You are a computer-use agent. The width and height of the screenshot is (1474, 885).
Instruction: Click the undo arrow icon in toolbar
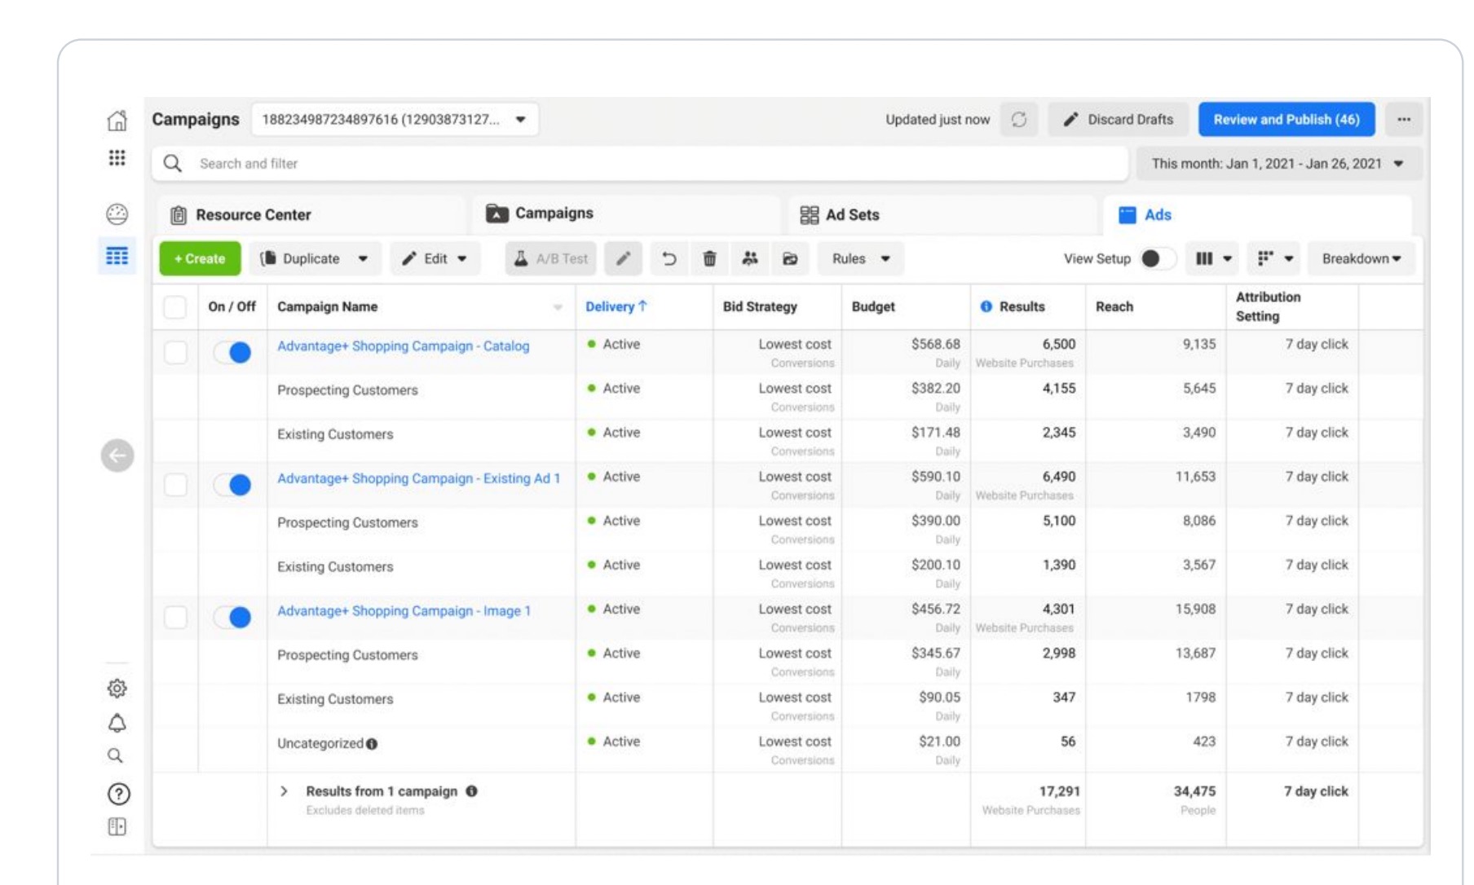tap(669, 258)
